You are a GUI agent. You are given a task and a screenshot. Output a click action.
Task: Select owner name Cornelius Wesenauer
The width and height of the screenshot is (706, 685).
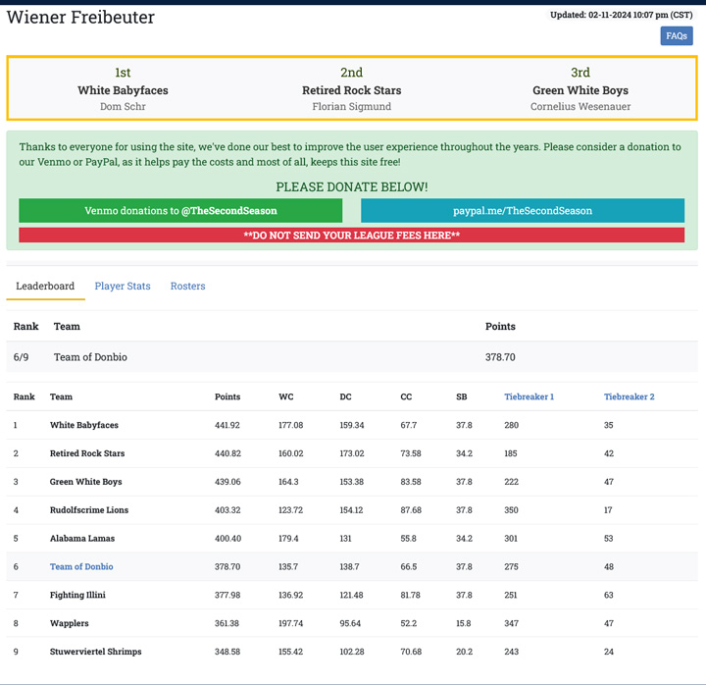(580, 106)
